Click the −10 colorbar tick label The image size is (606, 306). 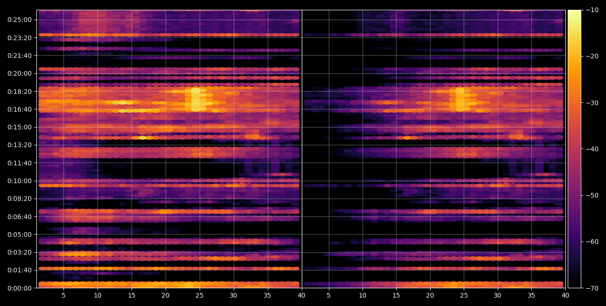pyautogui.click(x=592, y=10)
